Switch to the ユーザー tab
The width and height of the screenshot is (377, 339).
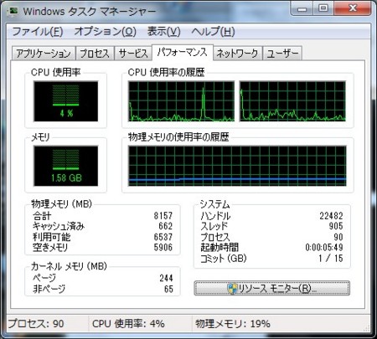pos(282,53)
